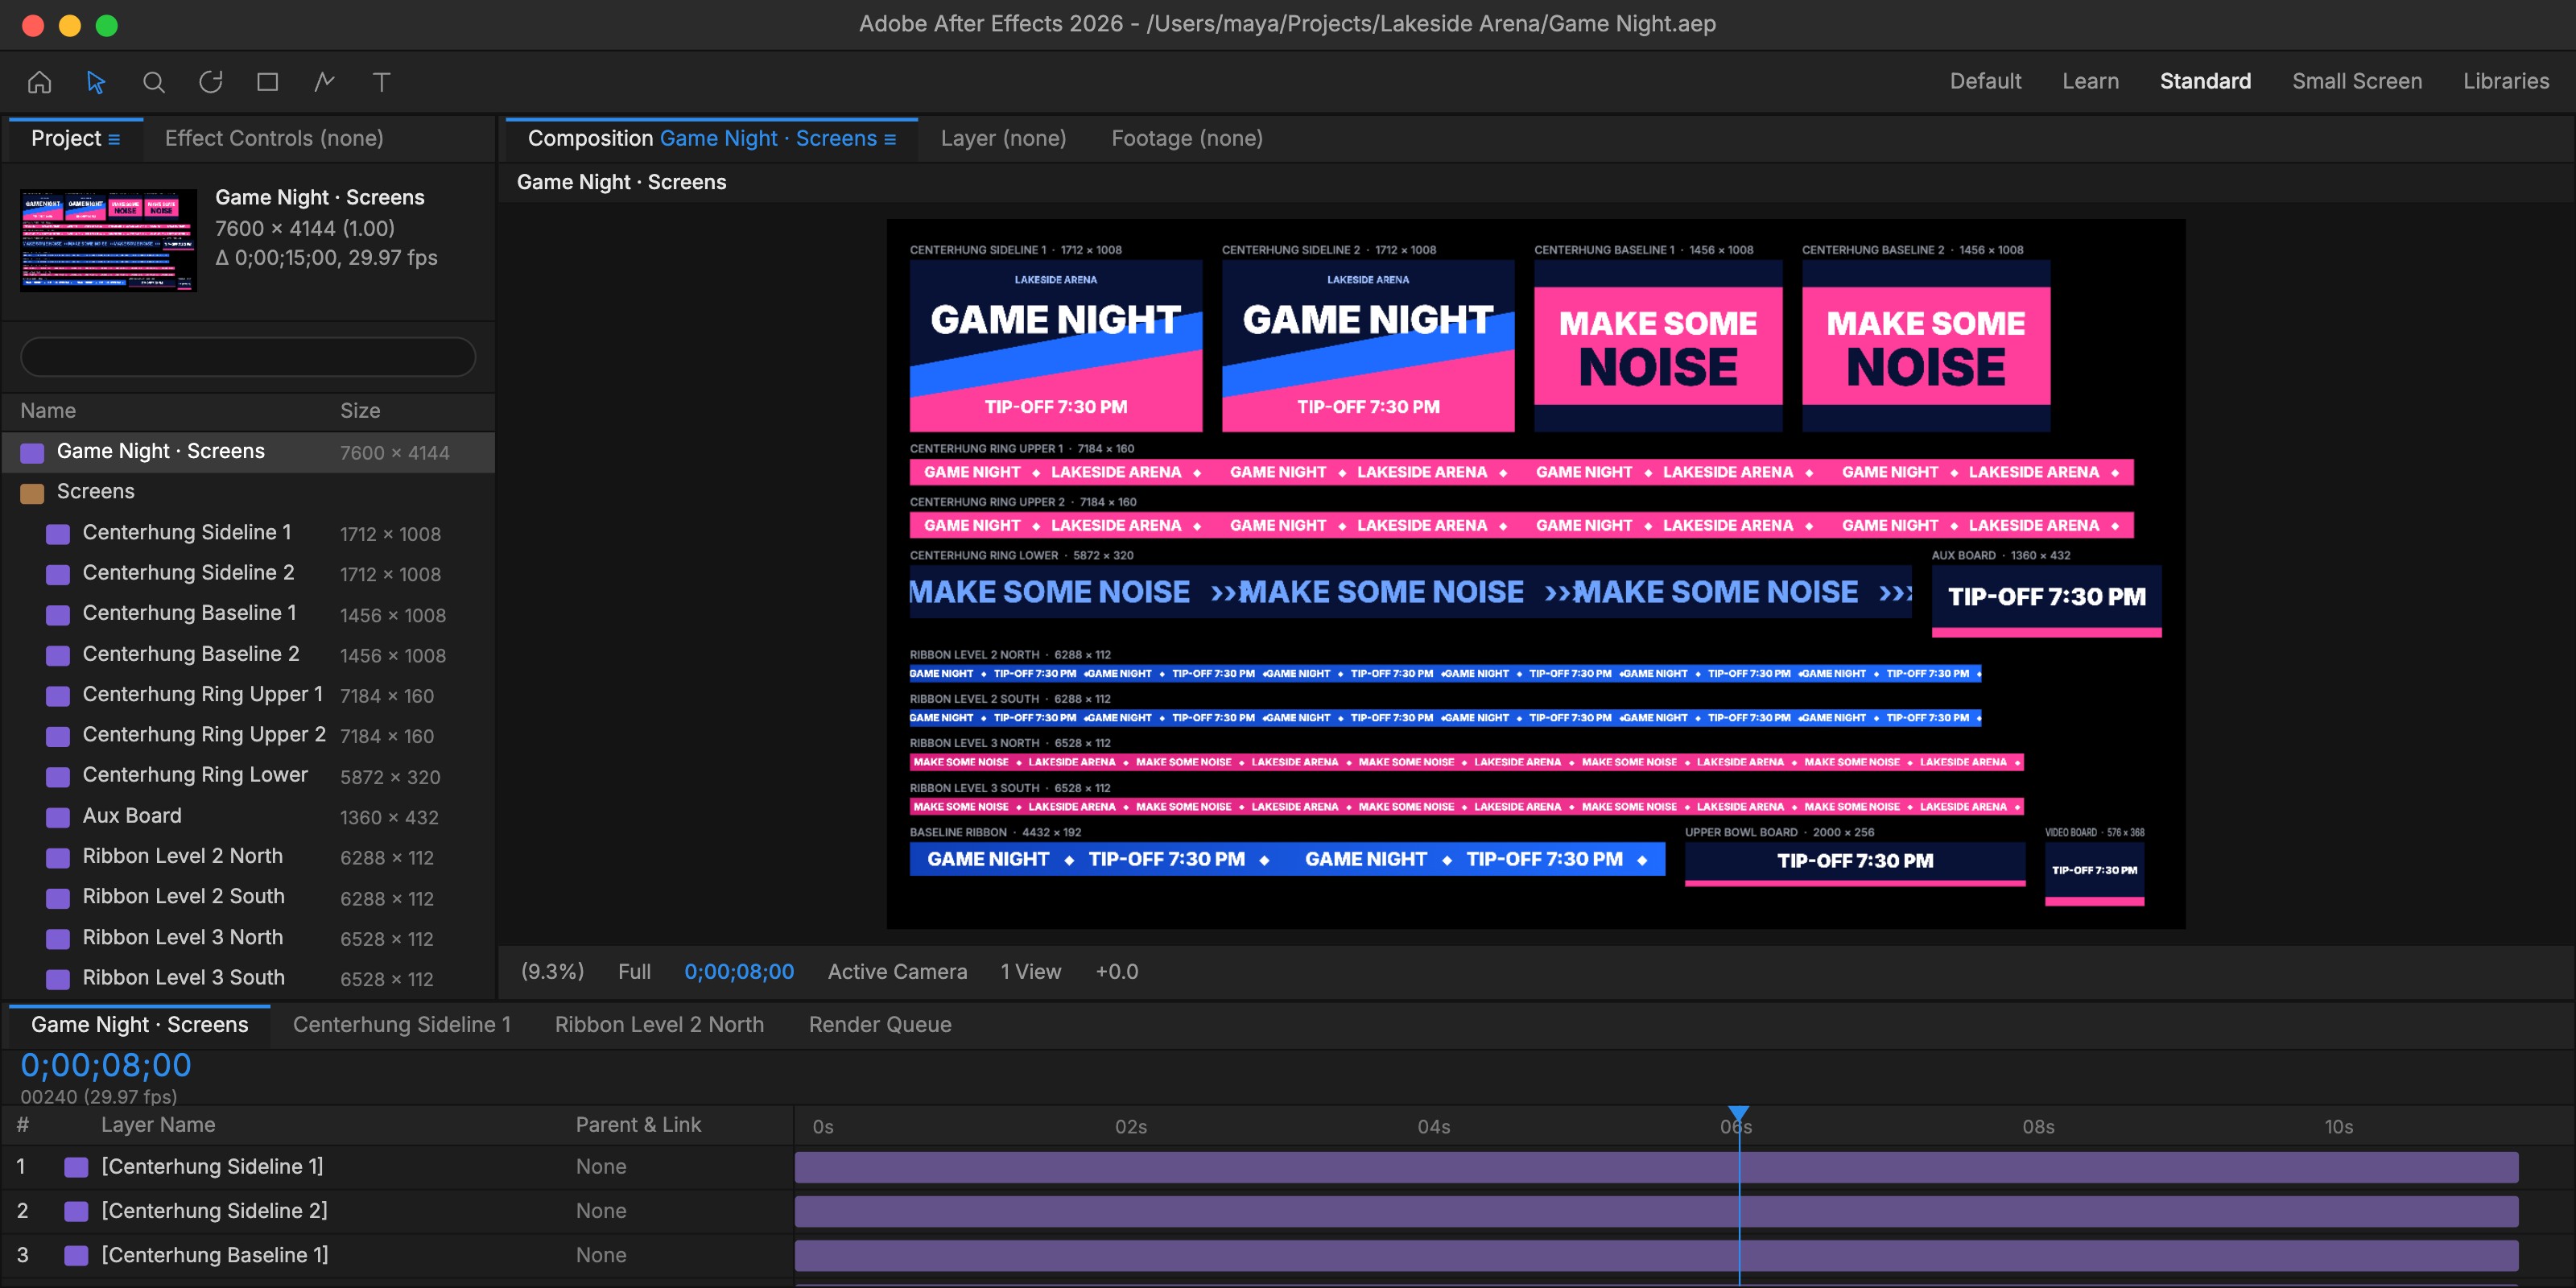Switch to the Libraries workspace

coord(2506,81)
